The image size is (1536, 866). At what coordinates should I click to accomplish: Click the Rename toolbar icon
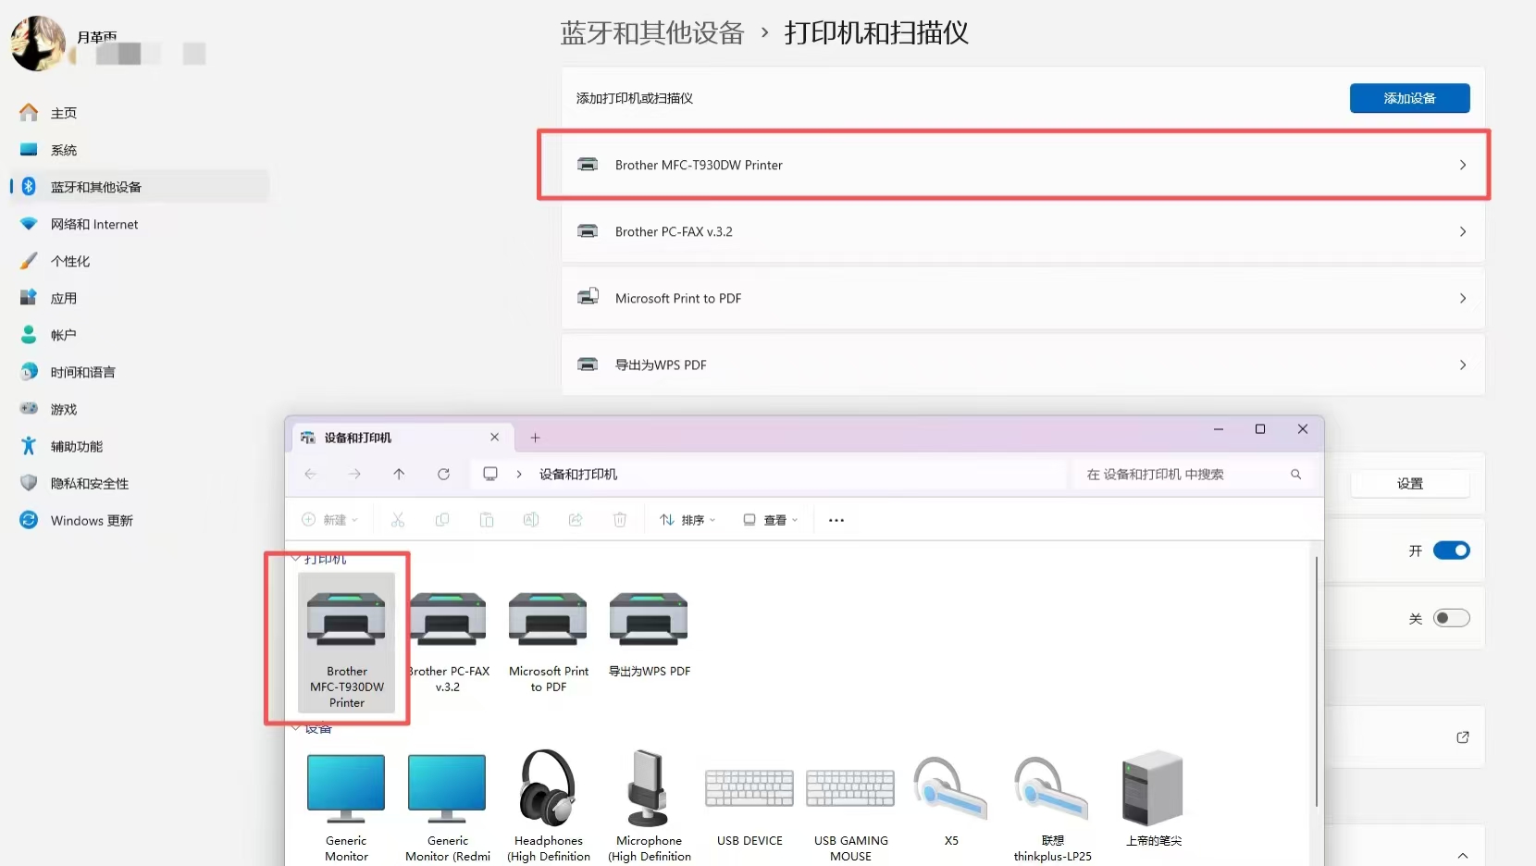click(531, 520)
